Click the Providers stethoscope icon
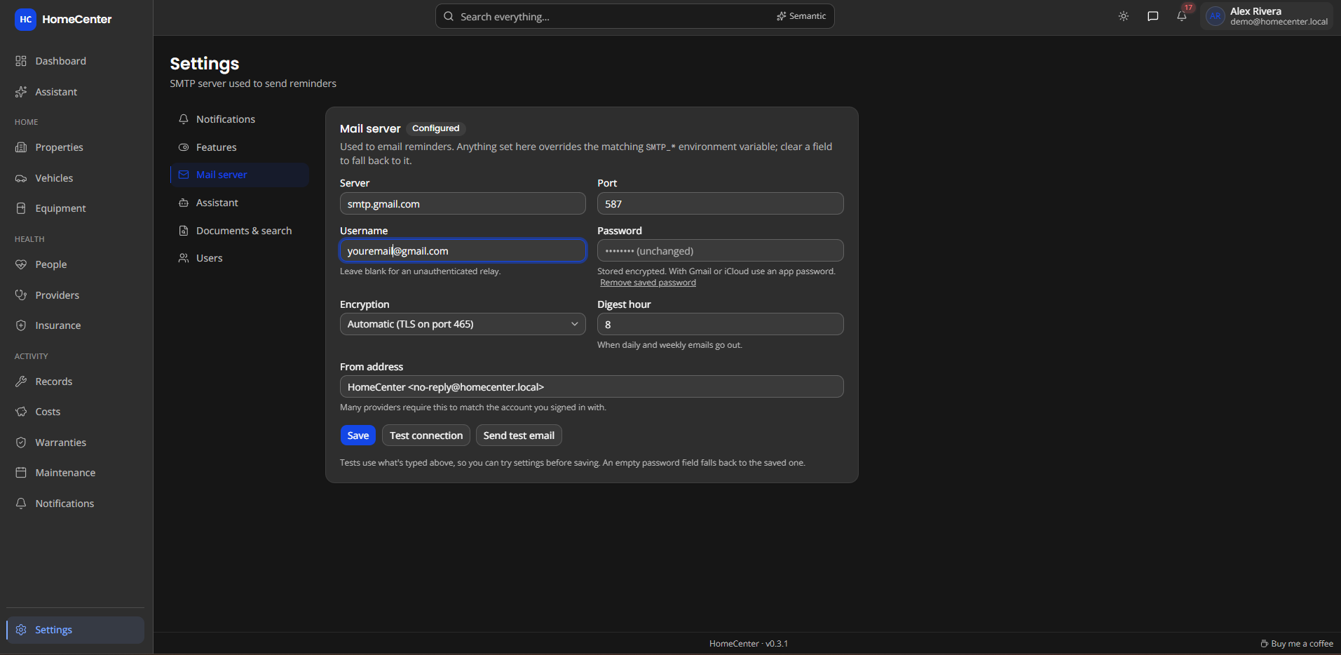The width and height of the screenshot is (1341, 655). [21, 295]
